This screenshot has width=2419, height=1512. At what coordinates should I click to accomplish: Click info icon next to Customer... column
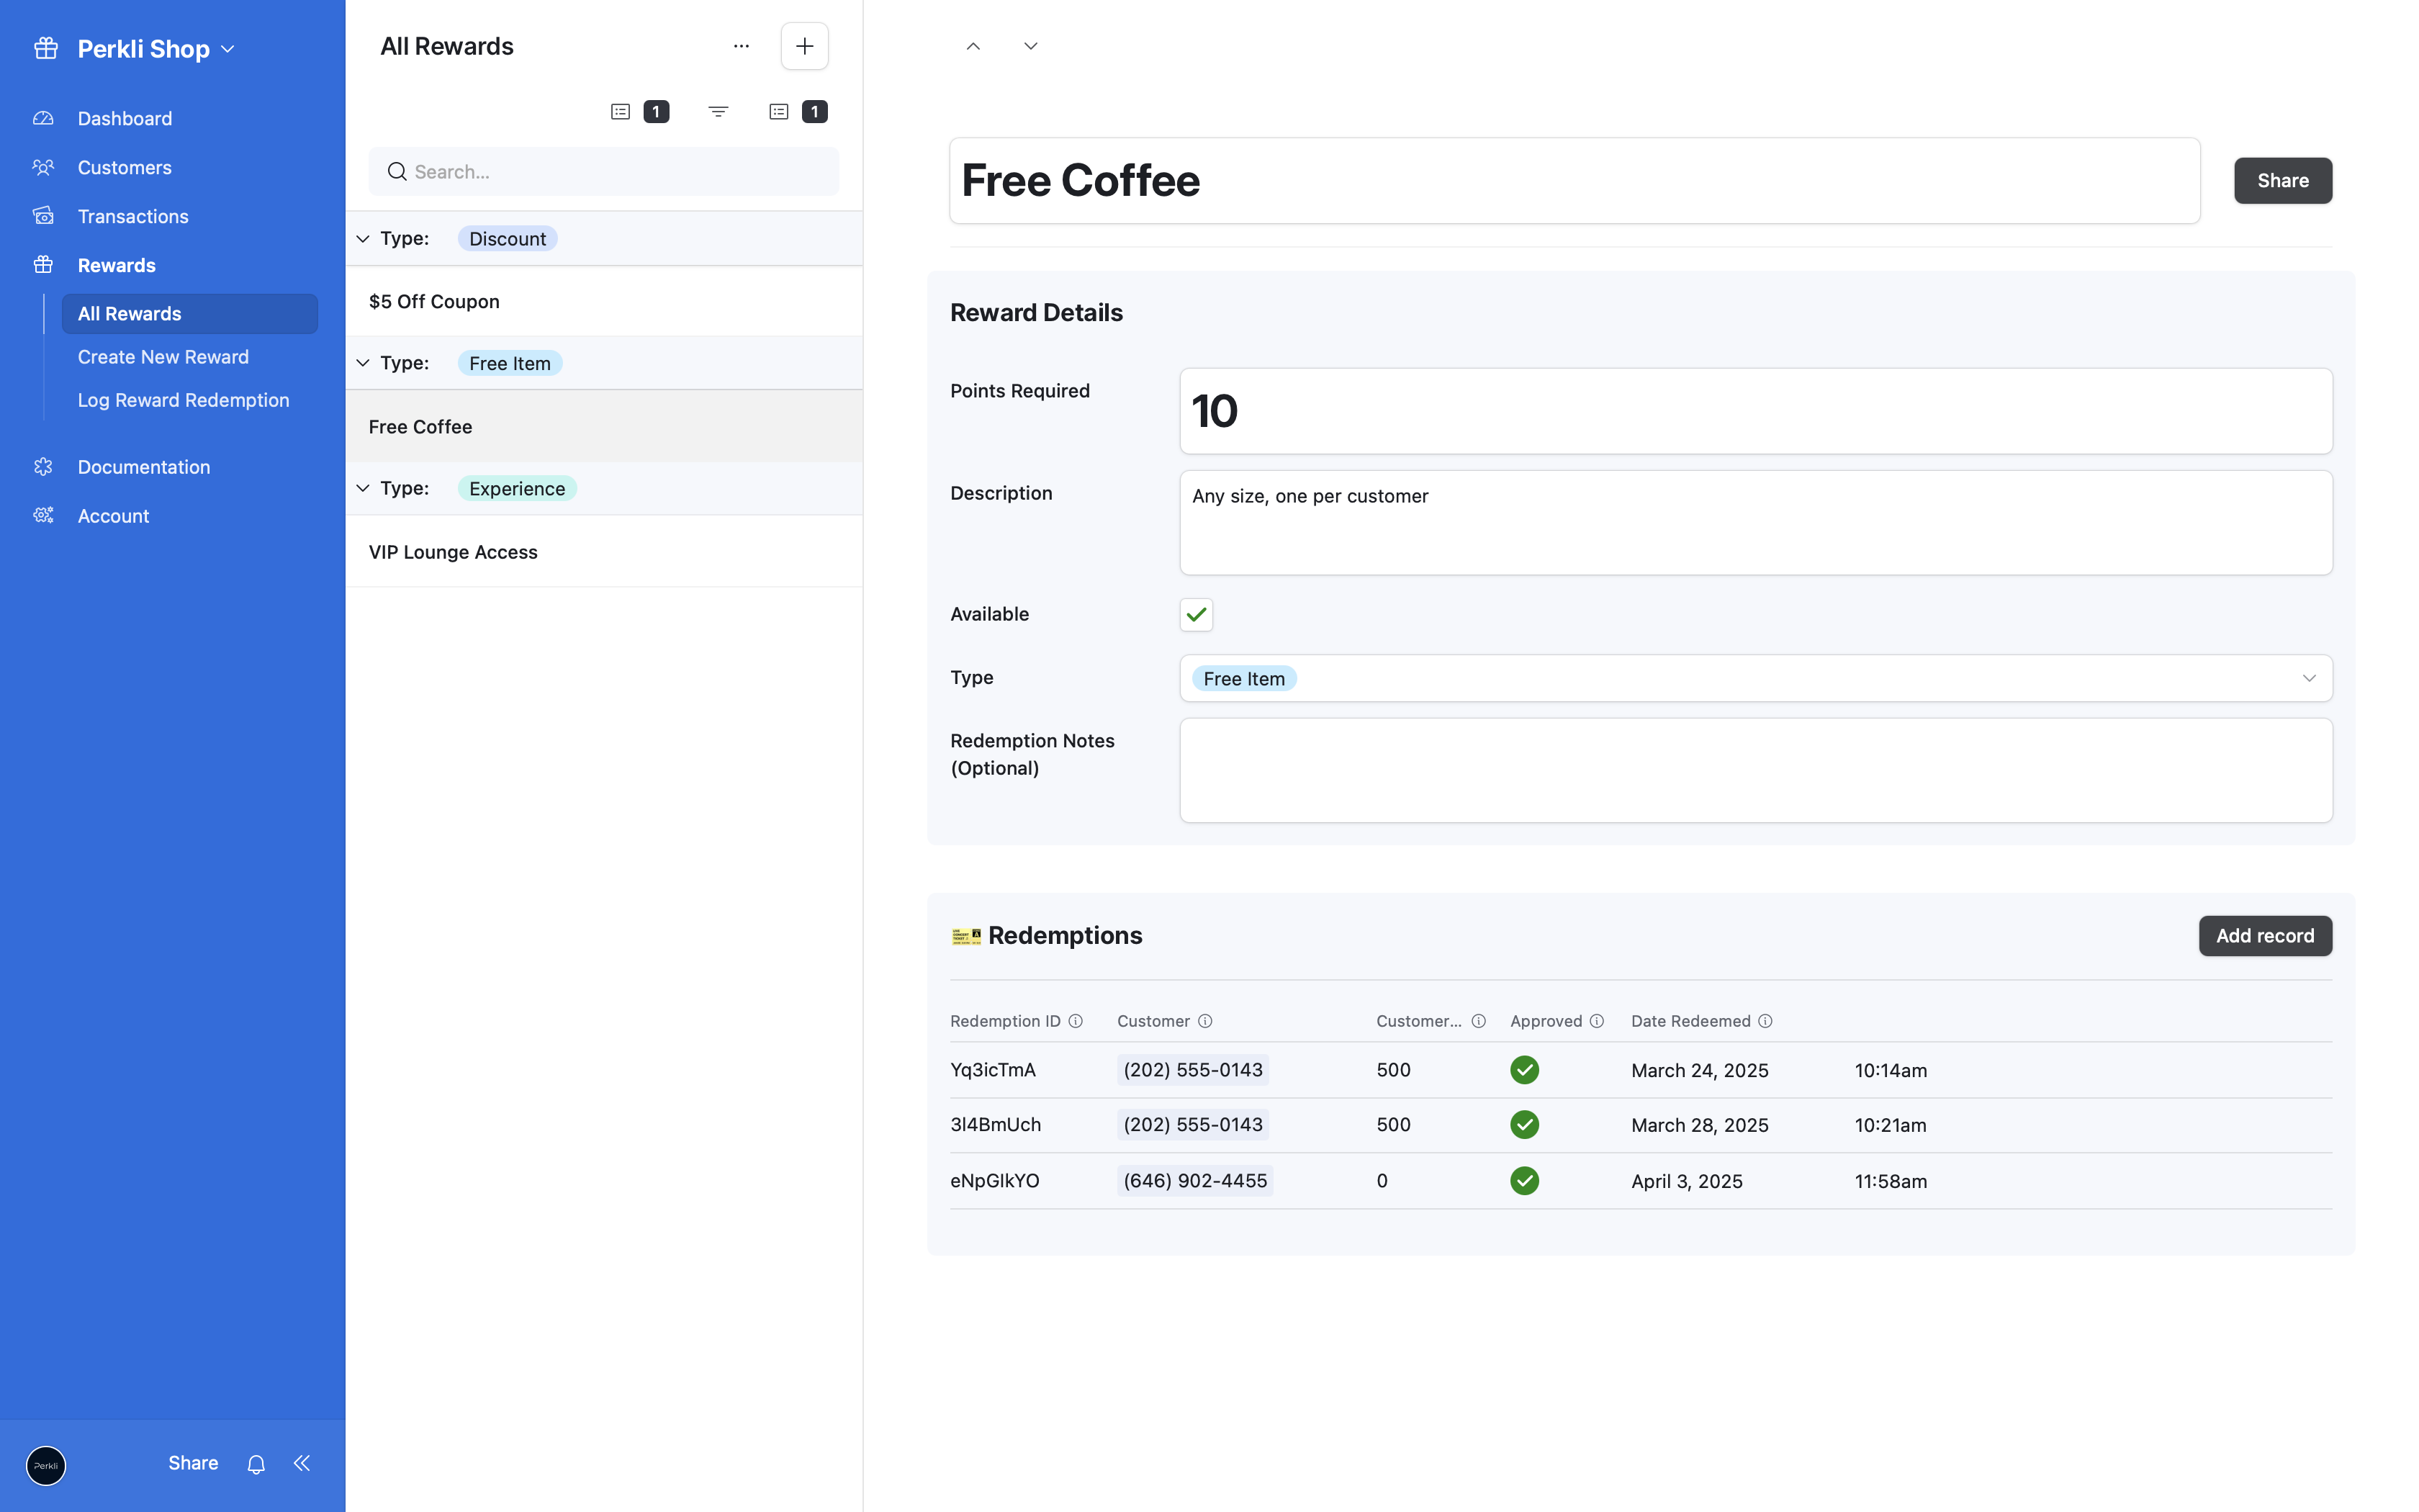[1478, 1021]
